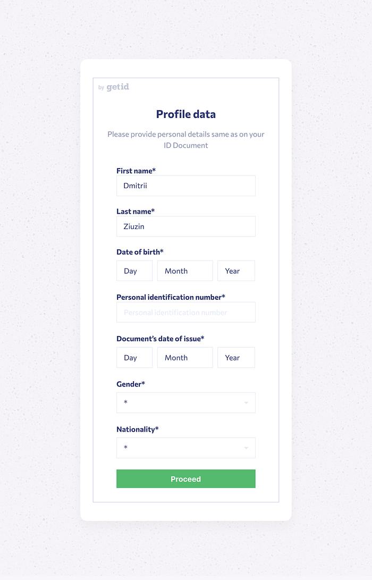The image size is (372, 580).
Task: Click the Gender dropdown arrow icon
Action: pos(246,403)
